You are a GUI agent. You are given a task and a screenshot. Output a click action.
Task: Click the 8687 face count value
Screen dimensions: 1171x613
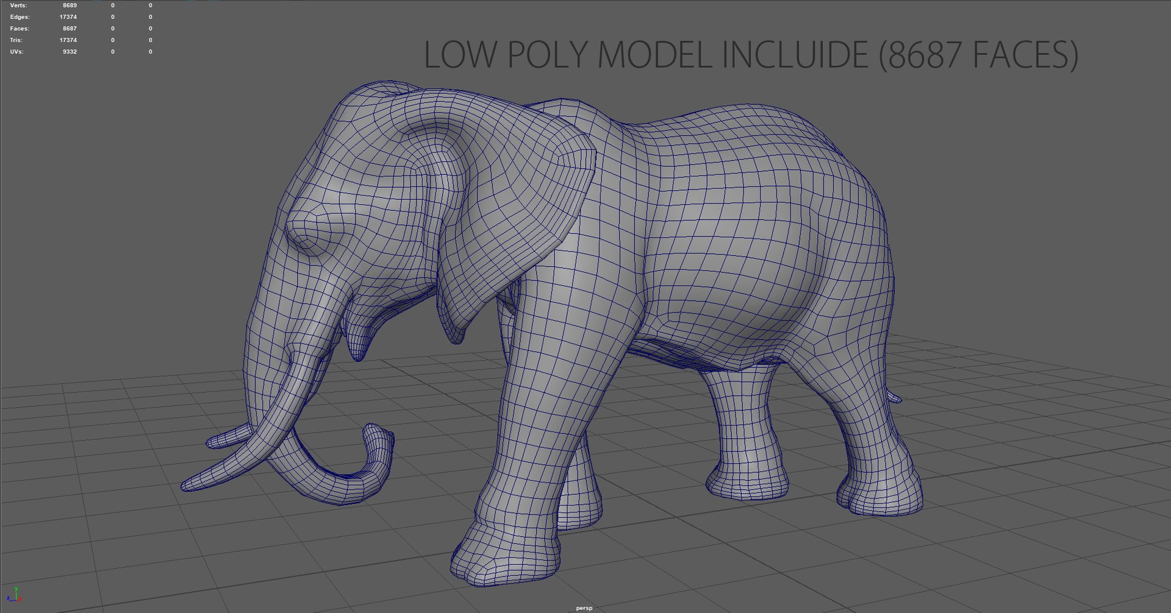click(x=70, y=29)
